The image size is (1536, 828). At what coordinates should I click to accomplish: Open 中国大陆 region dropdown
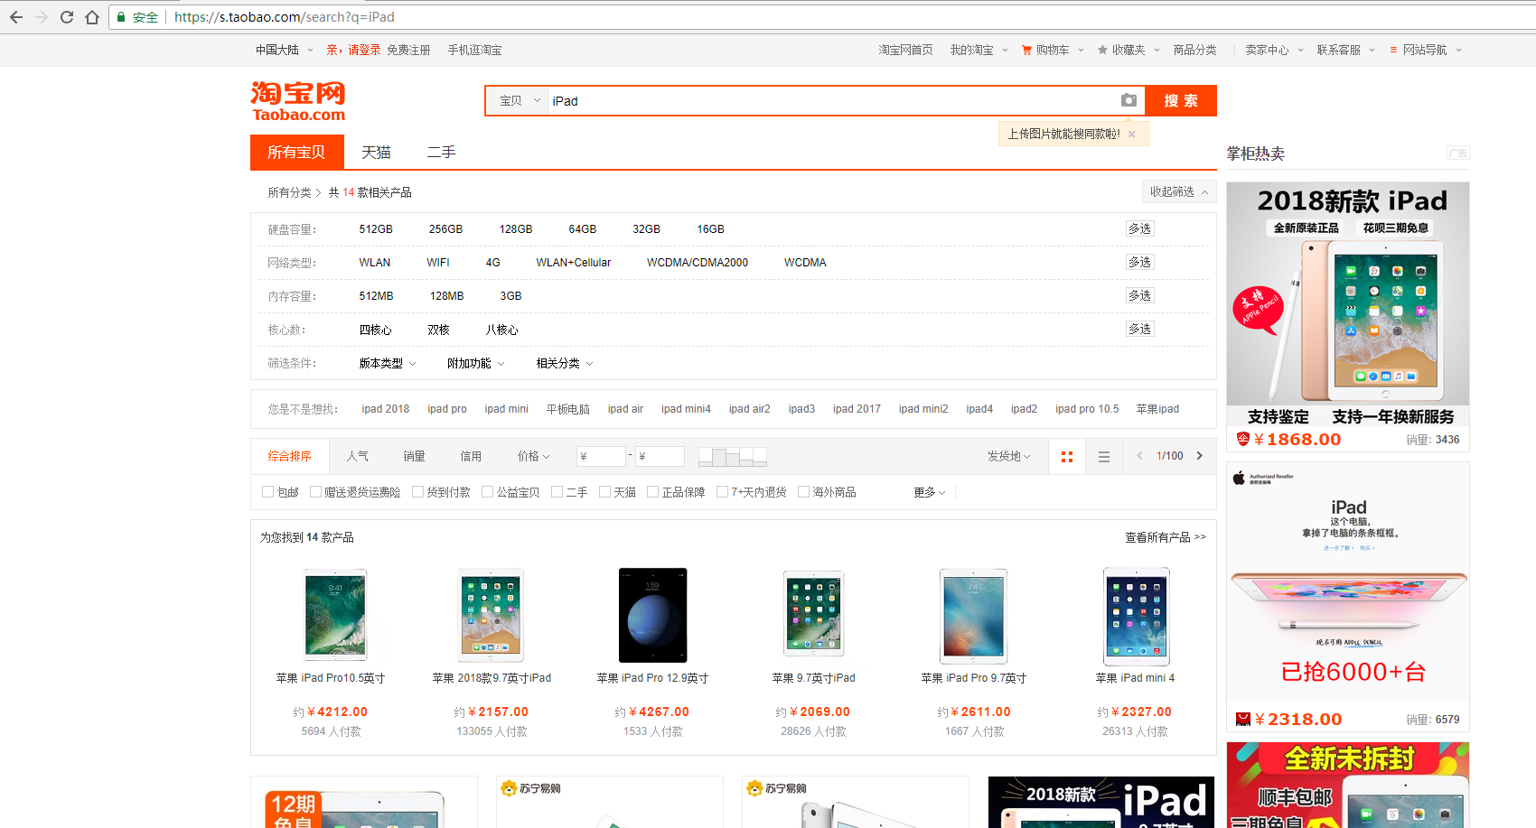coord(285,51)
